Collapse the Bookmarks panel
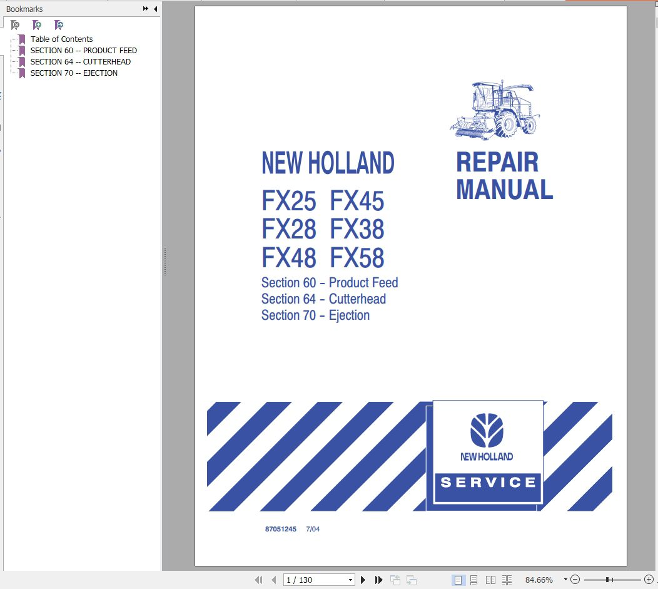This screenshot has height=589, width=658. coord(154,9)
